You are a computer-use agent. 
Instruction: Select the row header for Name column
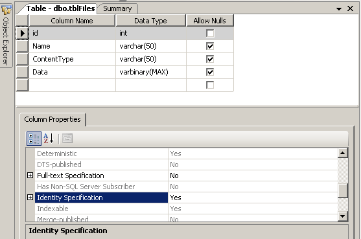[22, 46]
